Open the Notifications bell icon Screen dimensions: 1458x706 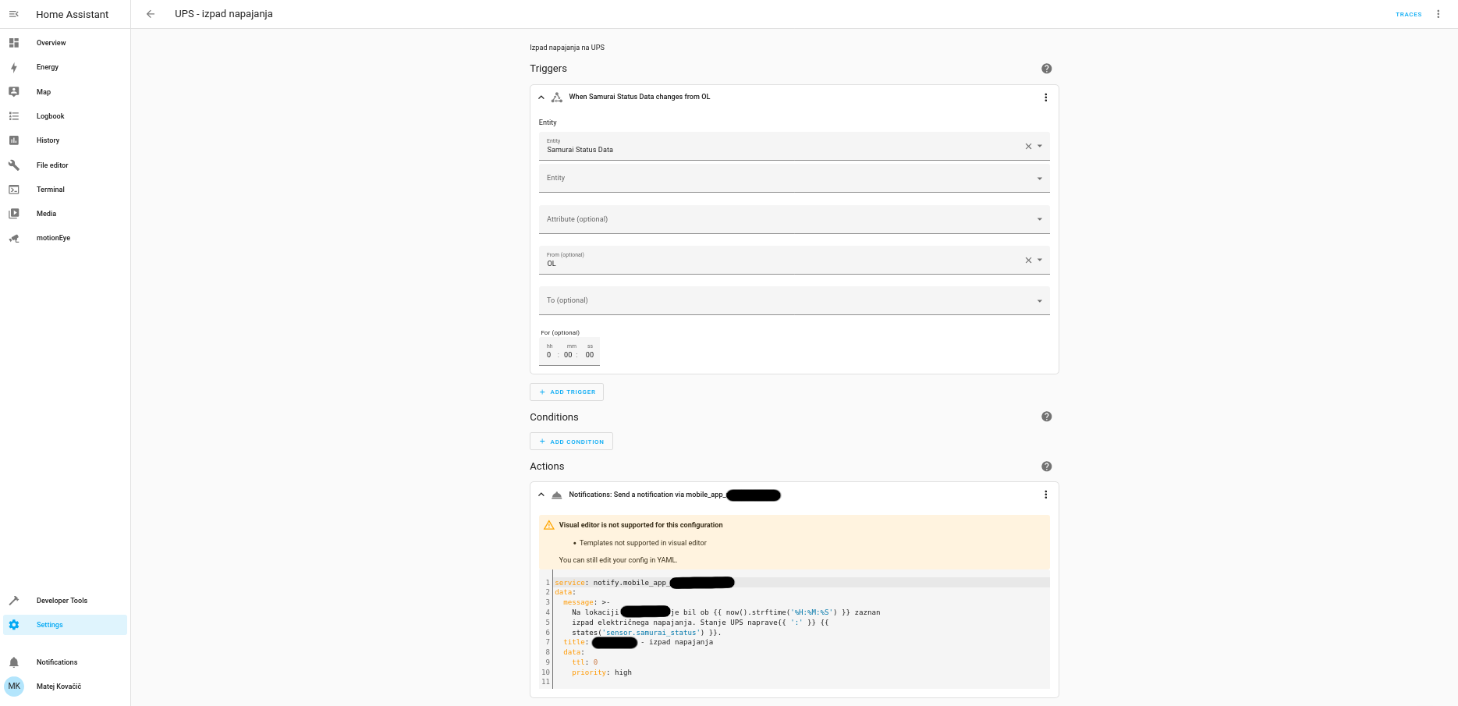tap(14, 662)
